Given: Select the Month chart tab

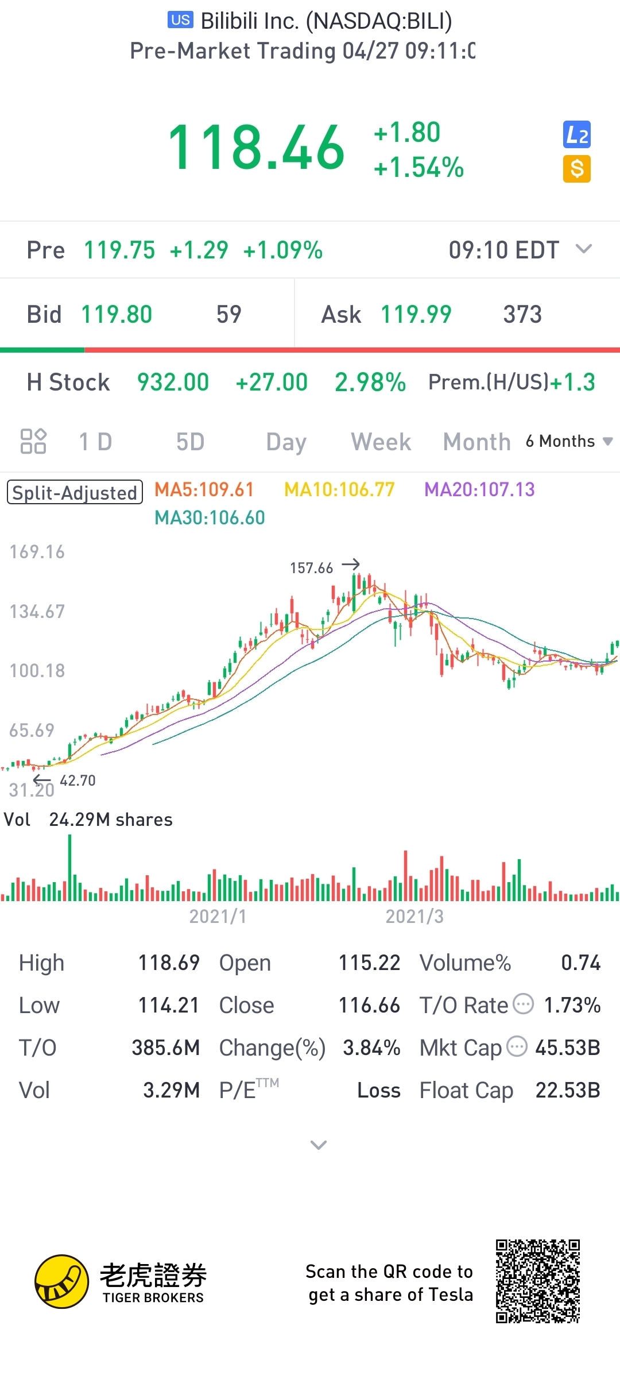Looking at the screenshot, I should click(476, 442).
